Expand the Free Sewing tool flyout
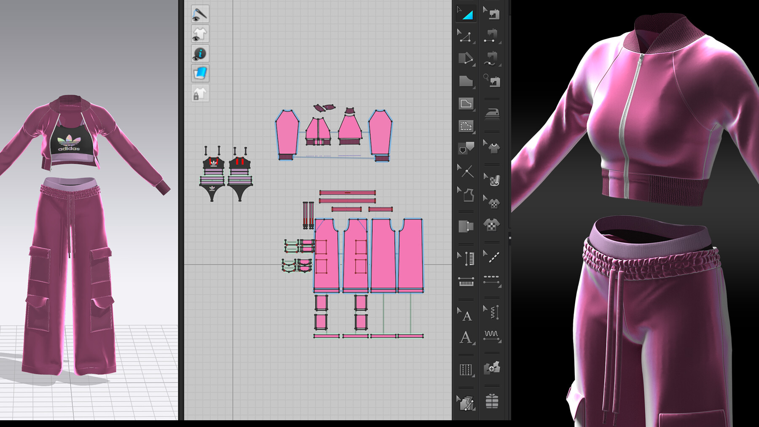 pyautogui.click(x=500, y=65)
